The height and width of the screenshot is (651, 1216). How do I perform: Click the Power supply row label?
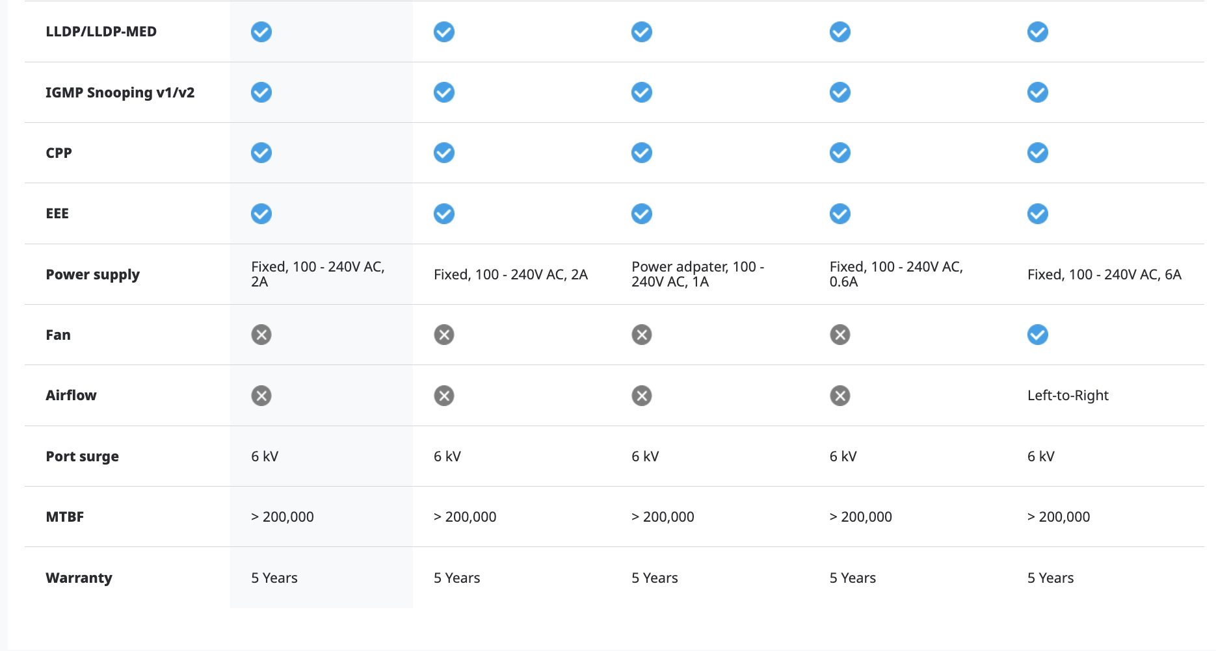coord(92,274)
